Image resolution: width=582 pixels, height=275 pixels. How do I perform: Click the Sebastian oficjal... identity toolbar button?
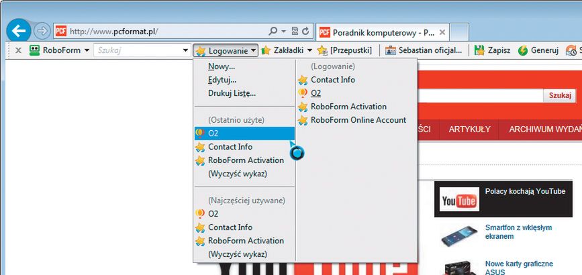424,50
